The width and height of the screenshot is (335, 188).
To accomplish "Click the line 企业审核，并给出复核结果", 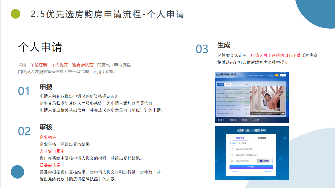I will [65, 144].
